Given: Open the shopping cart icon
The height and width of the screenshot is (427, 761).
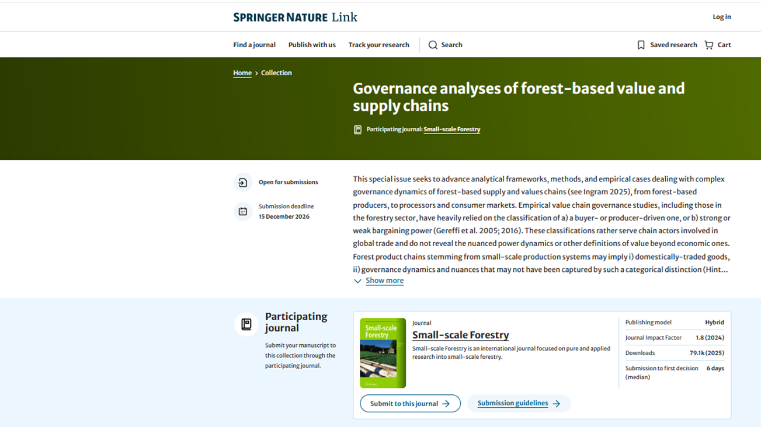Looking at the screenshot, I should (x=709, y=45).
